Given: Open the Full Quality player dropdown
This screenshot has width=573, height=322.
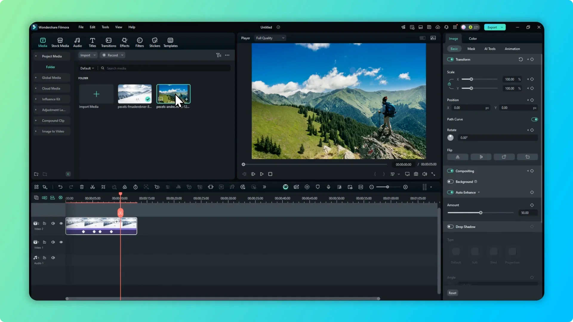Looking at the screenshot, I should [270, 38].
